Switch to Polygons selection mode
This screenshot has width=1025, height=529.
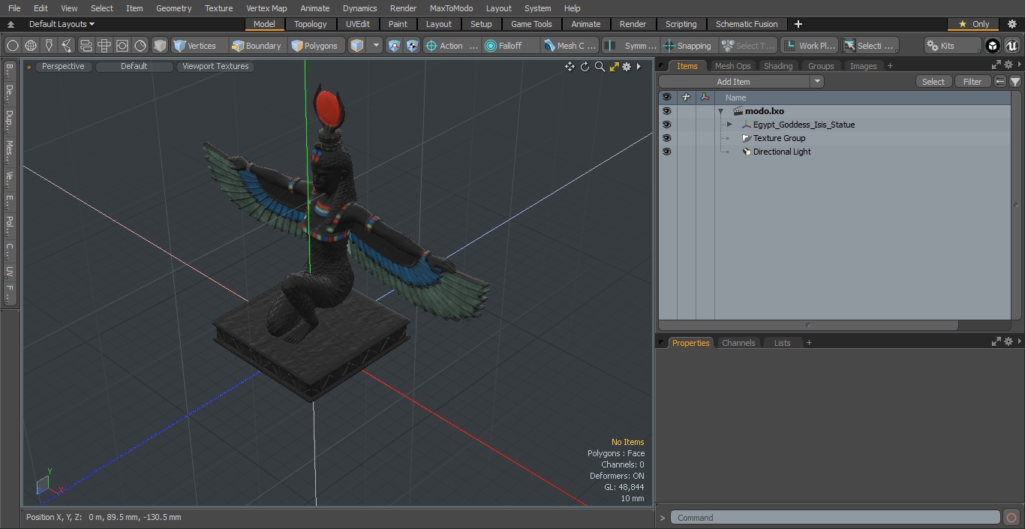click(x=315, y=46)
